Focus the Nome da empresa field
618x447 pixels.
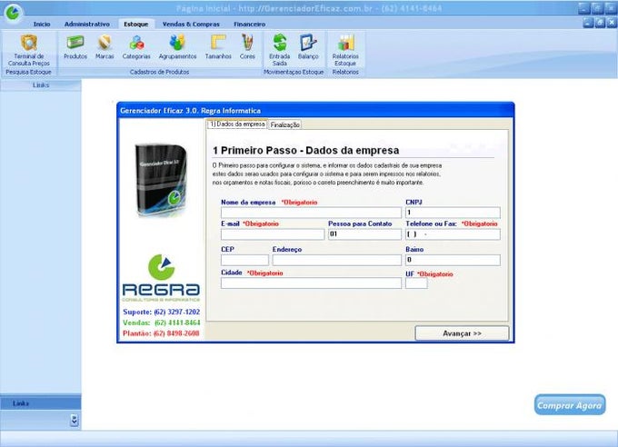[x=311, y=213]
